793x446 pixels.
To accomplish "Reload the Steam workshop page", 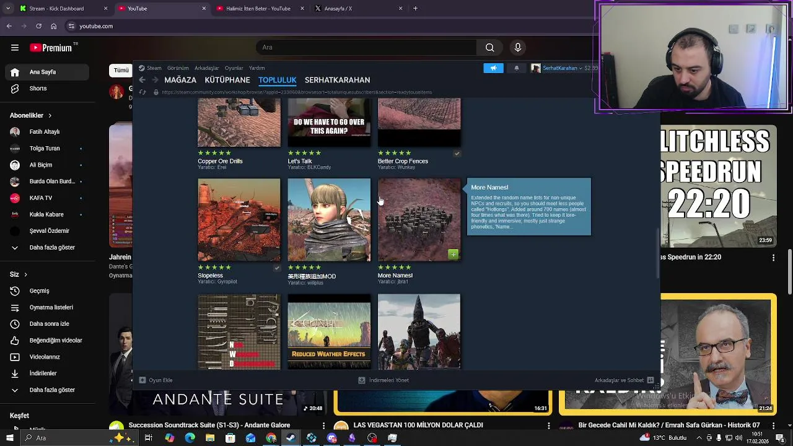I will (142, 92).
